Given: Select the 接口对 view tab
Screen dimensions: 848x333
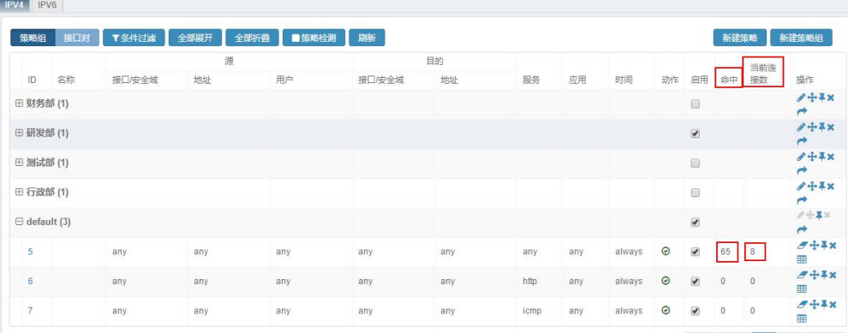Looking at the screenshot, I should [77, 38].
